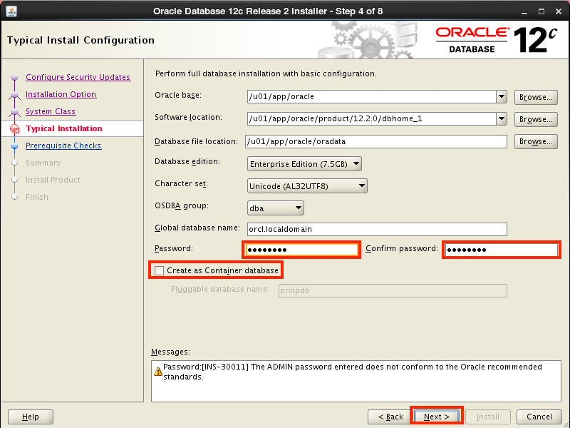Browse for the Database file location
Image resolution: width=570 pixels, height=428 pixels.
[x=536, y=141]
